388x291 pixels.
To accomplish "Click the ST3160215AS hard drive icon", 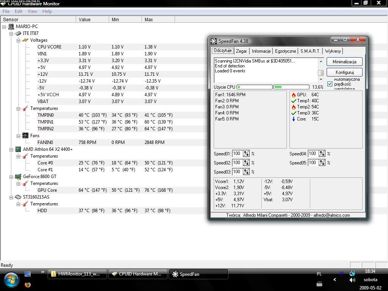I will (x=18, y=197).
